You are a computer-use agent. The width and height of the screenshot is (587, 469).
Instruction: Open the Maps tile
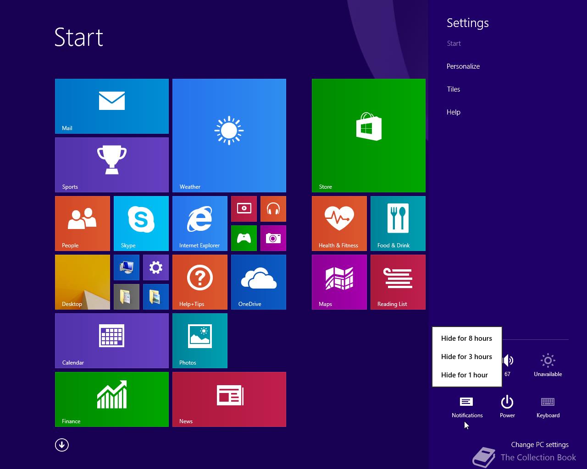point(339,282)
